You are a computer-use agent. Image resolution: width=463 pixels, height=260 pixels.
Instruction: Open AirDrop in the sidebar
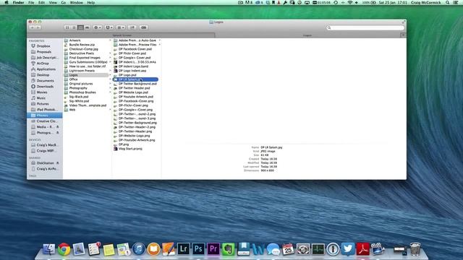point(43,64)
